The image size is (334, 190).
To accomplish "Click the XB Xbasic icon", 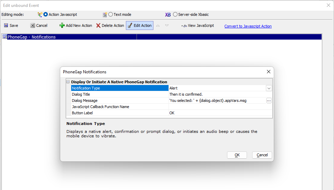I will tap(168, 14).
